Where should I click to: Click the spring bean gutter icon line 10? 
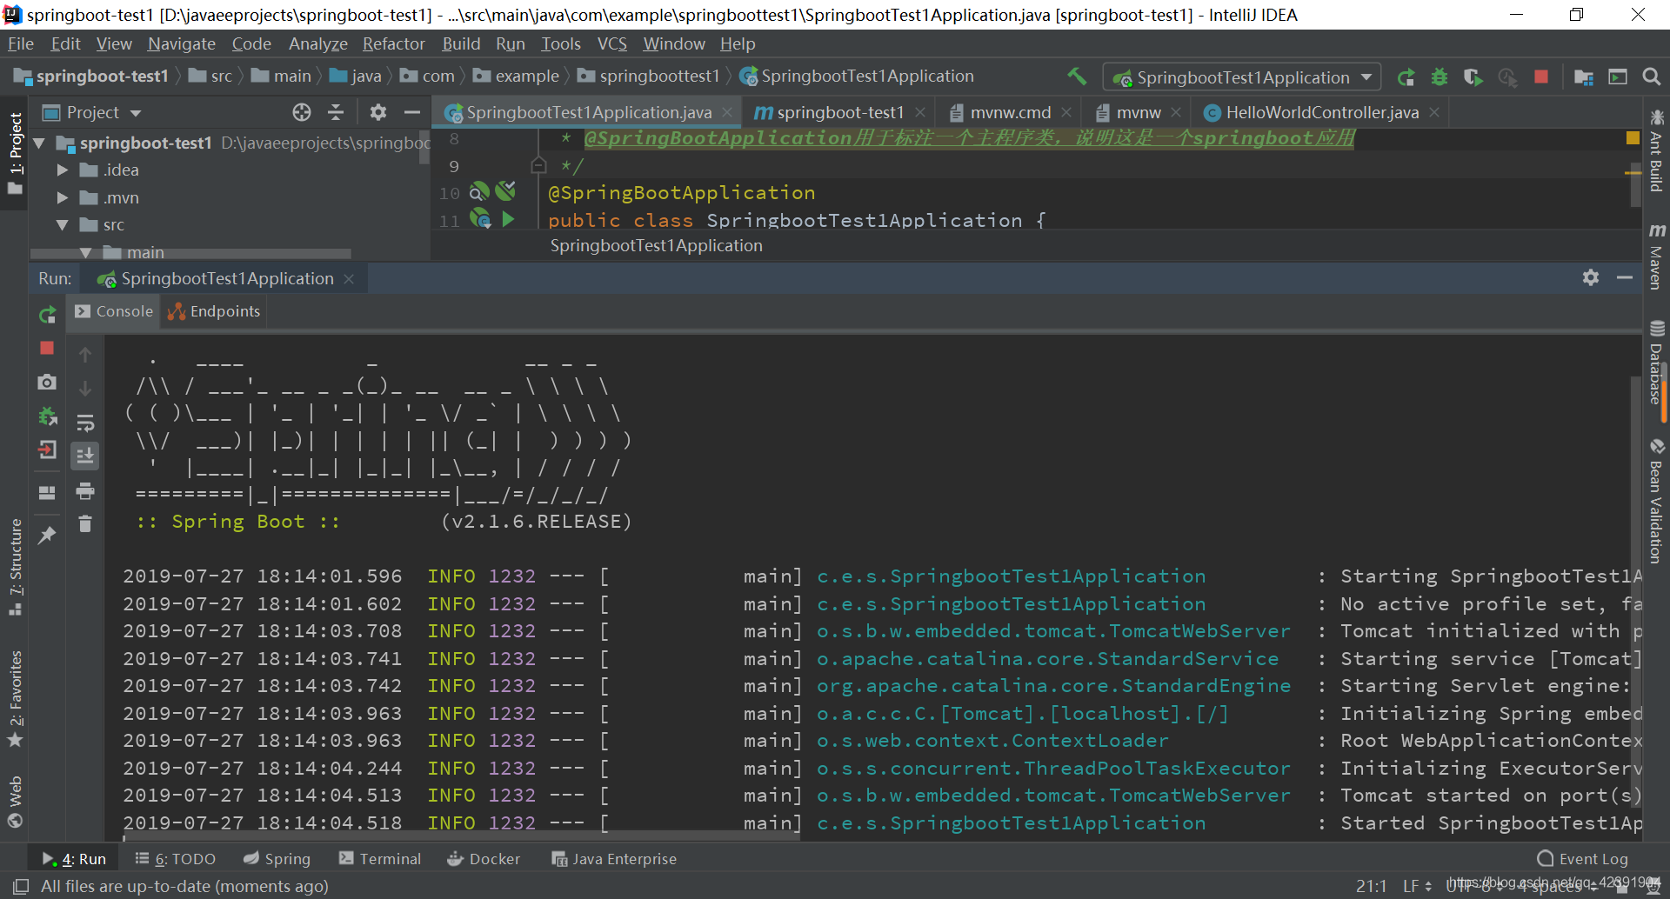479,192
